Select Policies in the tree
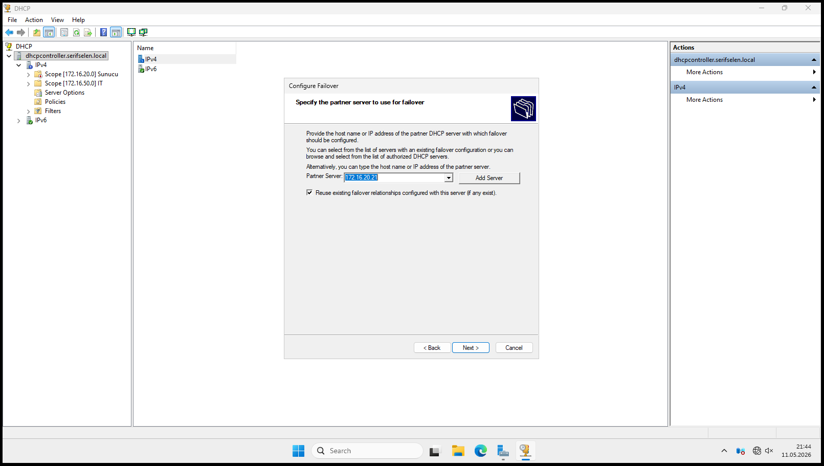 pyautogui.click(x=55, y=102)
